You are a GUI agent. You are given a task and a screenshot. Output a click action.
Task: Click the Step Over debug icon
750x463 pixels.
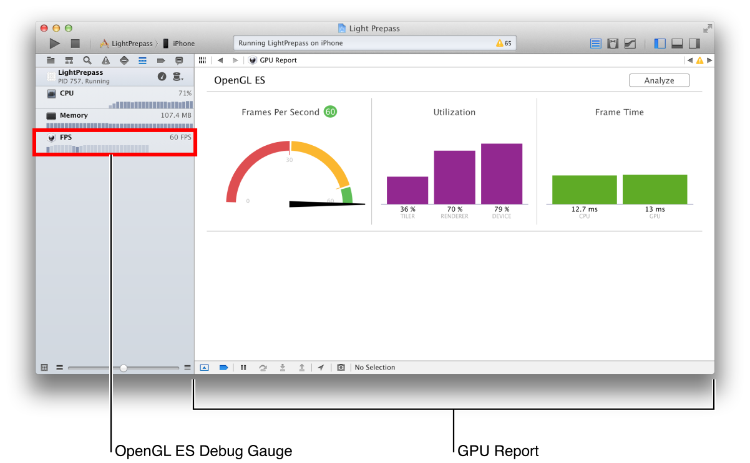(263, 368)
